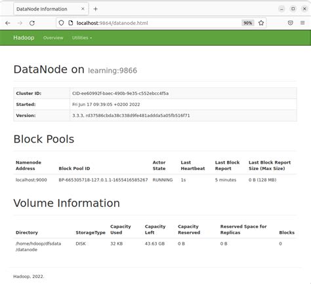Click the 43.63 GB capacity left value
This screenshot has height=284, width=311.
155,243
